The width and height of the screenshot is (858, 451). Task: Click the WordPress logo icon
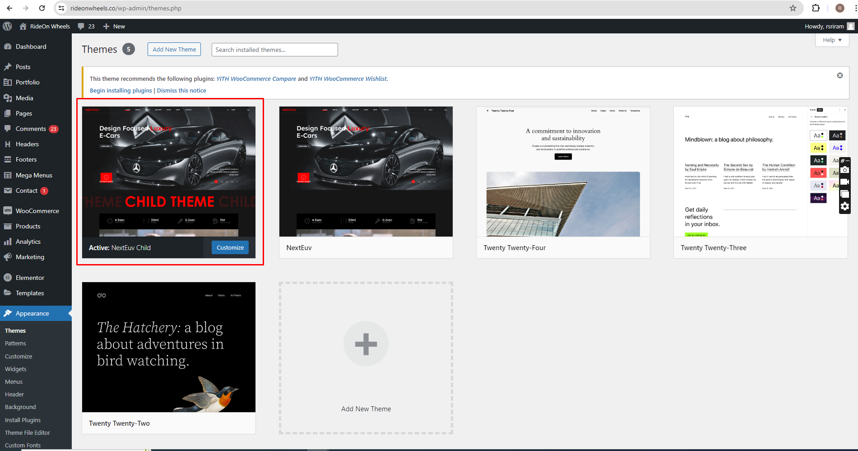click(7, 26)
